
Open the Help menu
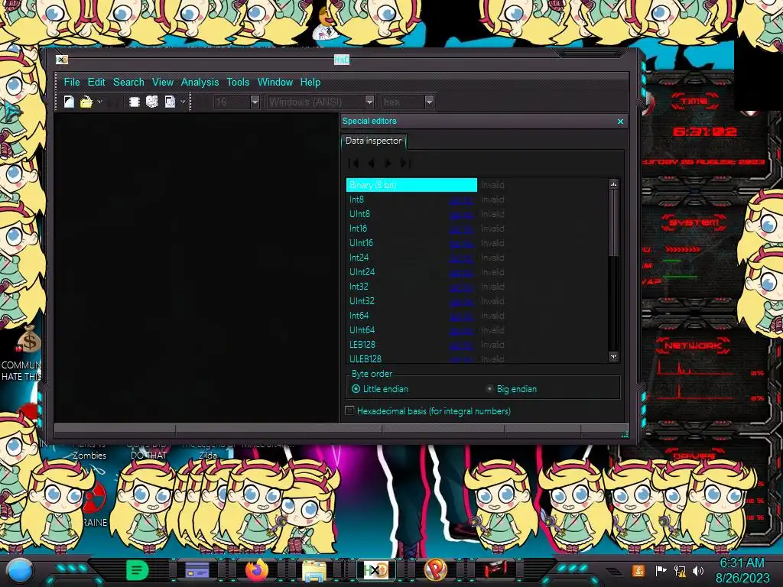tap(310, 82)
